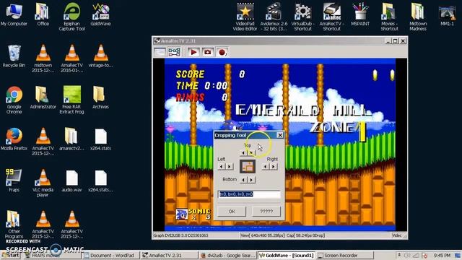Switch to GoldWave [Sound1] taskbar button

[287, 255]
